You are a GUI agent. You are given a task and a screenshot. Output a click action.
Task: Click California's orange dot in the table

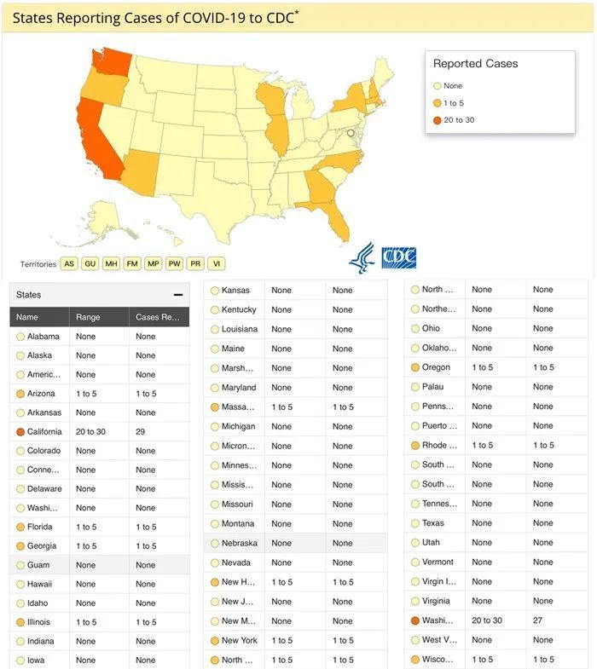click(20, 432)
